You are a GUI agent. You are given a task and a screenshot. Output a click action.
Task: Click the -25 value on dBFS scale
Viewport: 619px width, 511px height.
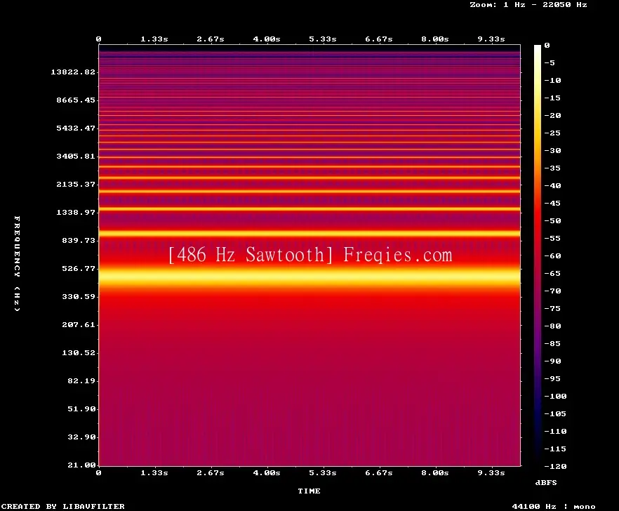(553, 133)
